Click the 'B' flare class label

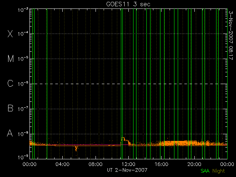click(10, 108)
